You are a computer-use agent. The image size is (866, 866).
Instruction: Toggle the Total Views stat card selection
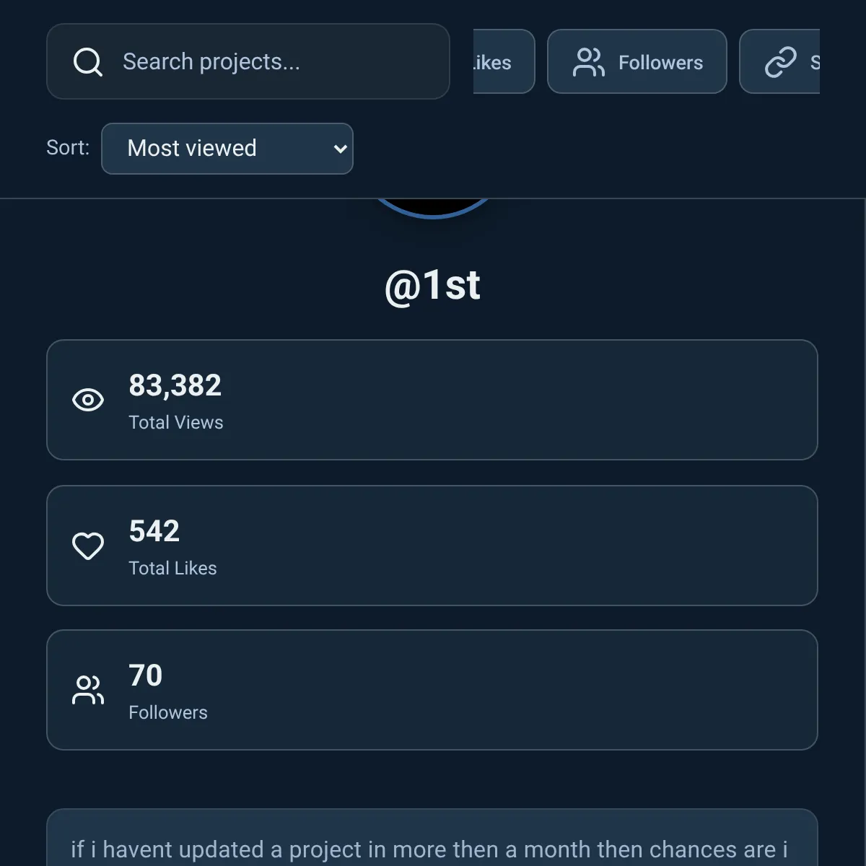click(x=432, y=400)
